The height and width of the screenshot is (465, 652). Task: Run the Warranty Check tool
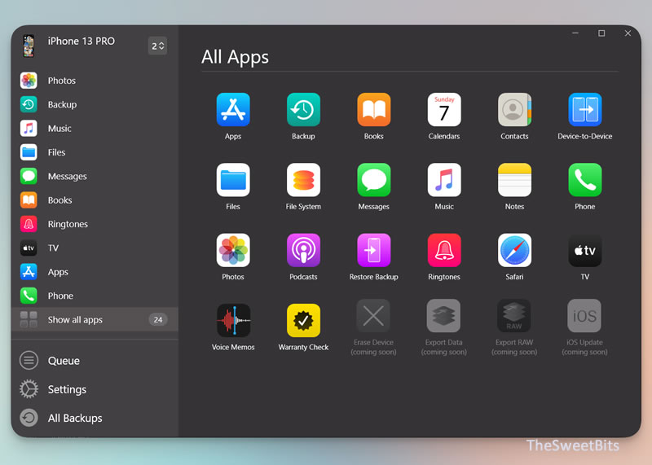[x=303, y=320]
